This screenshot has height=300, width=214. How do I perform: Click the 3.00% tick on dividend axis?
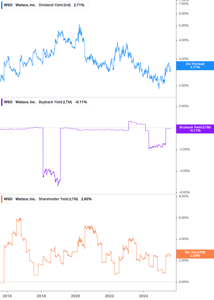[x=184, y=59]
